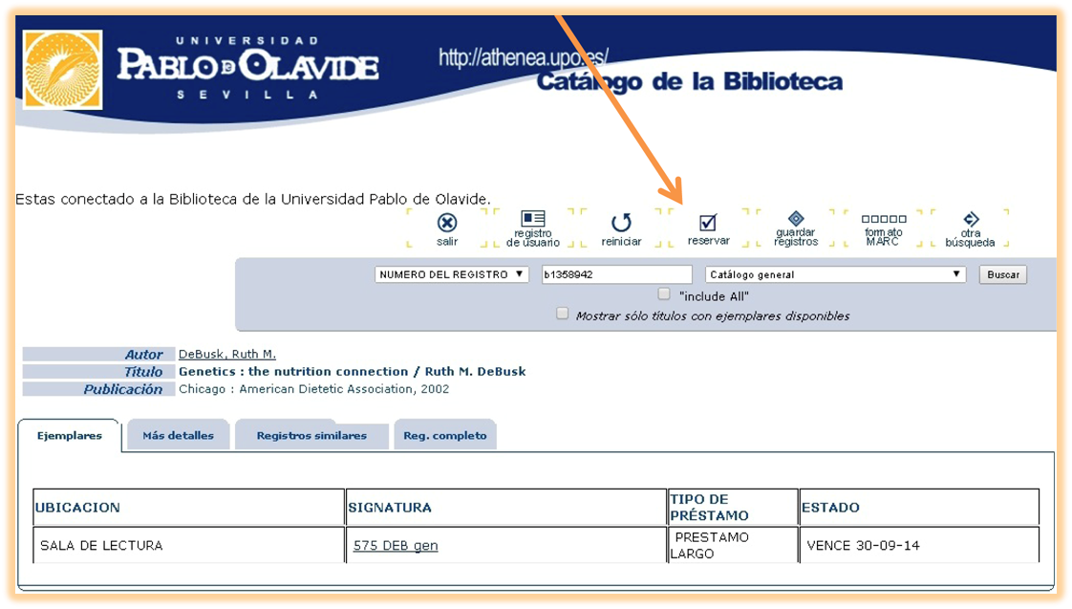
Task: Enable the "include All" checkbox
Action: pos(664,294)
